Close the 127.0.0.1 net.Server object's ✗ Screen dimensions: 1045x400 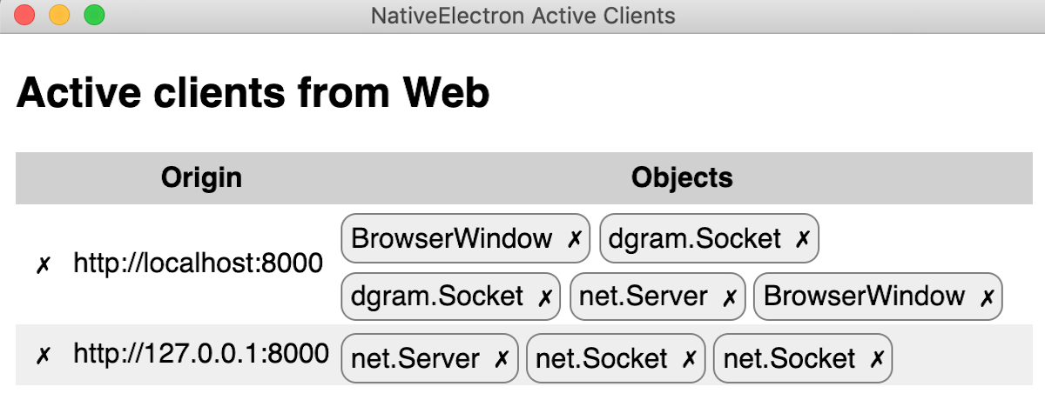502,359
